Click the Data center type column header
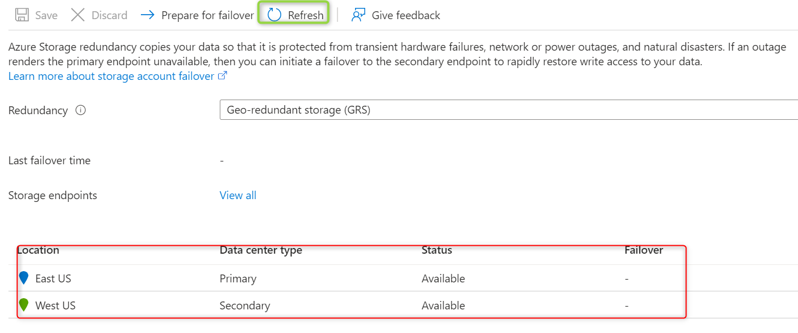 click(261, 250)
